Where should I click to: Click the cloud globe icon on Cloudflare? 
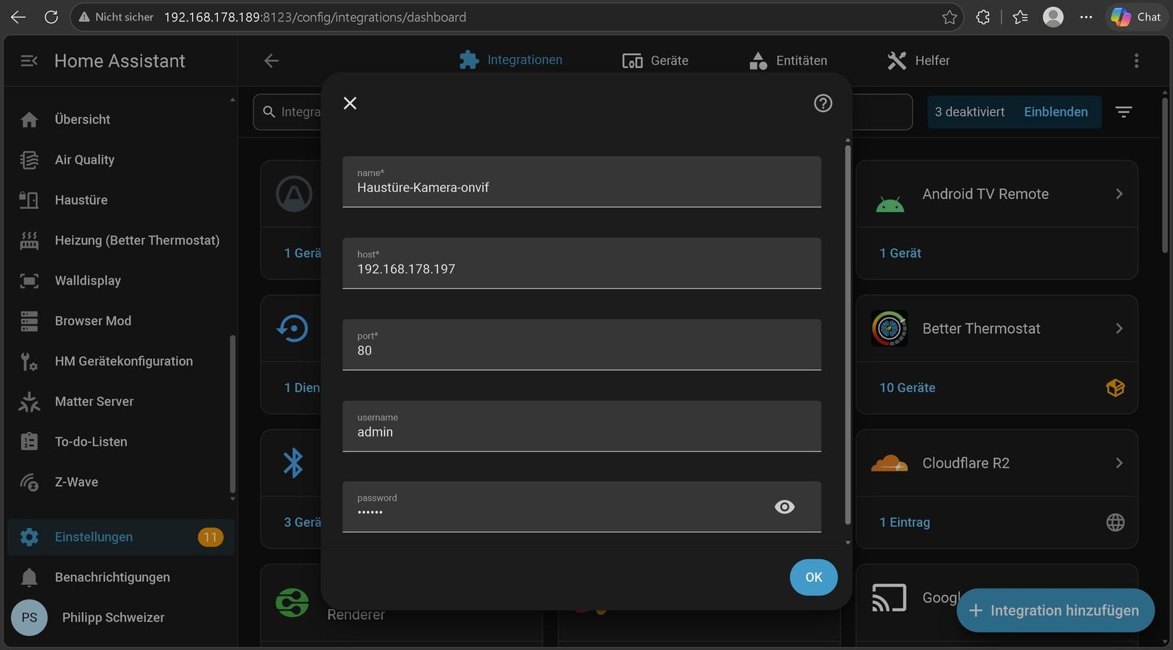pyautogui.click(x=1115, y=522)
